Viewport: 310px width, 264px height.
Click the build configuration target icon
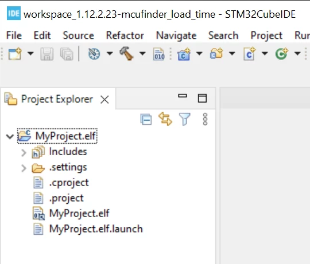(94, 54)
